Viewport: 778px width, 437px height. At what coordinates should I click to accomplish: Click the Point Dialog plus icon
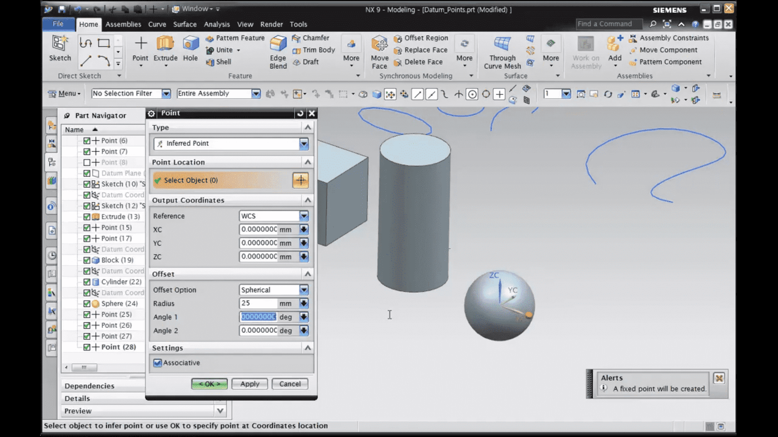coord(301,180)
